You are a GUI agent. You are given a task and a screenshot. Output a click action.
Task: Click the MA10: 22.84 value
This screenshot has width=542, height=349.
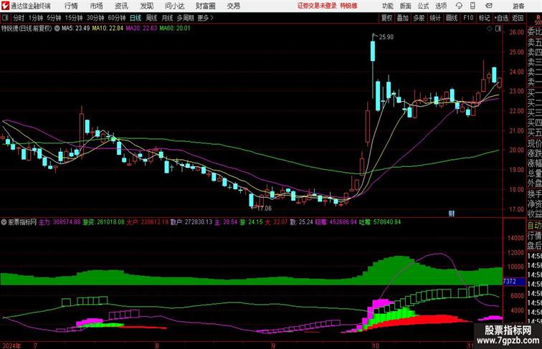point(108,29)
